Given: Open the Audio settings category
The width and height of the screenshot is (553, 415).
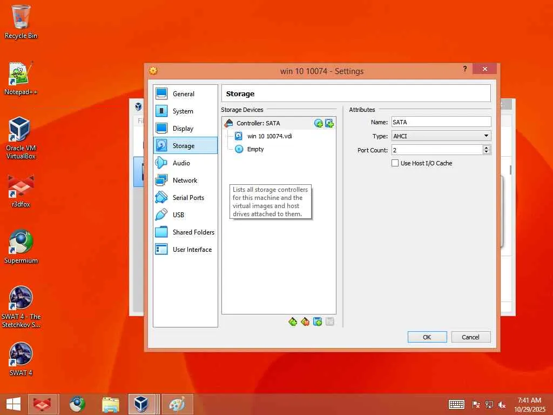Looking at the screenshot, I should [x=185, y=163].
